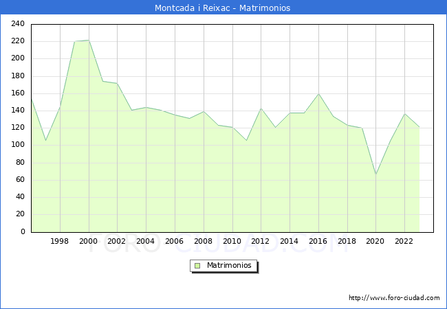
Task: Click the 2018 x-axis year label
Action: pyautogui.click(x=347, y=241)
